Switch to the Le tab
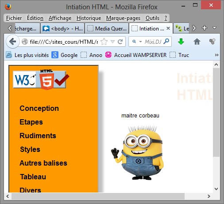Image resolution: width=224 pixels, height=204 pixels. [182, 28]
